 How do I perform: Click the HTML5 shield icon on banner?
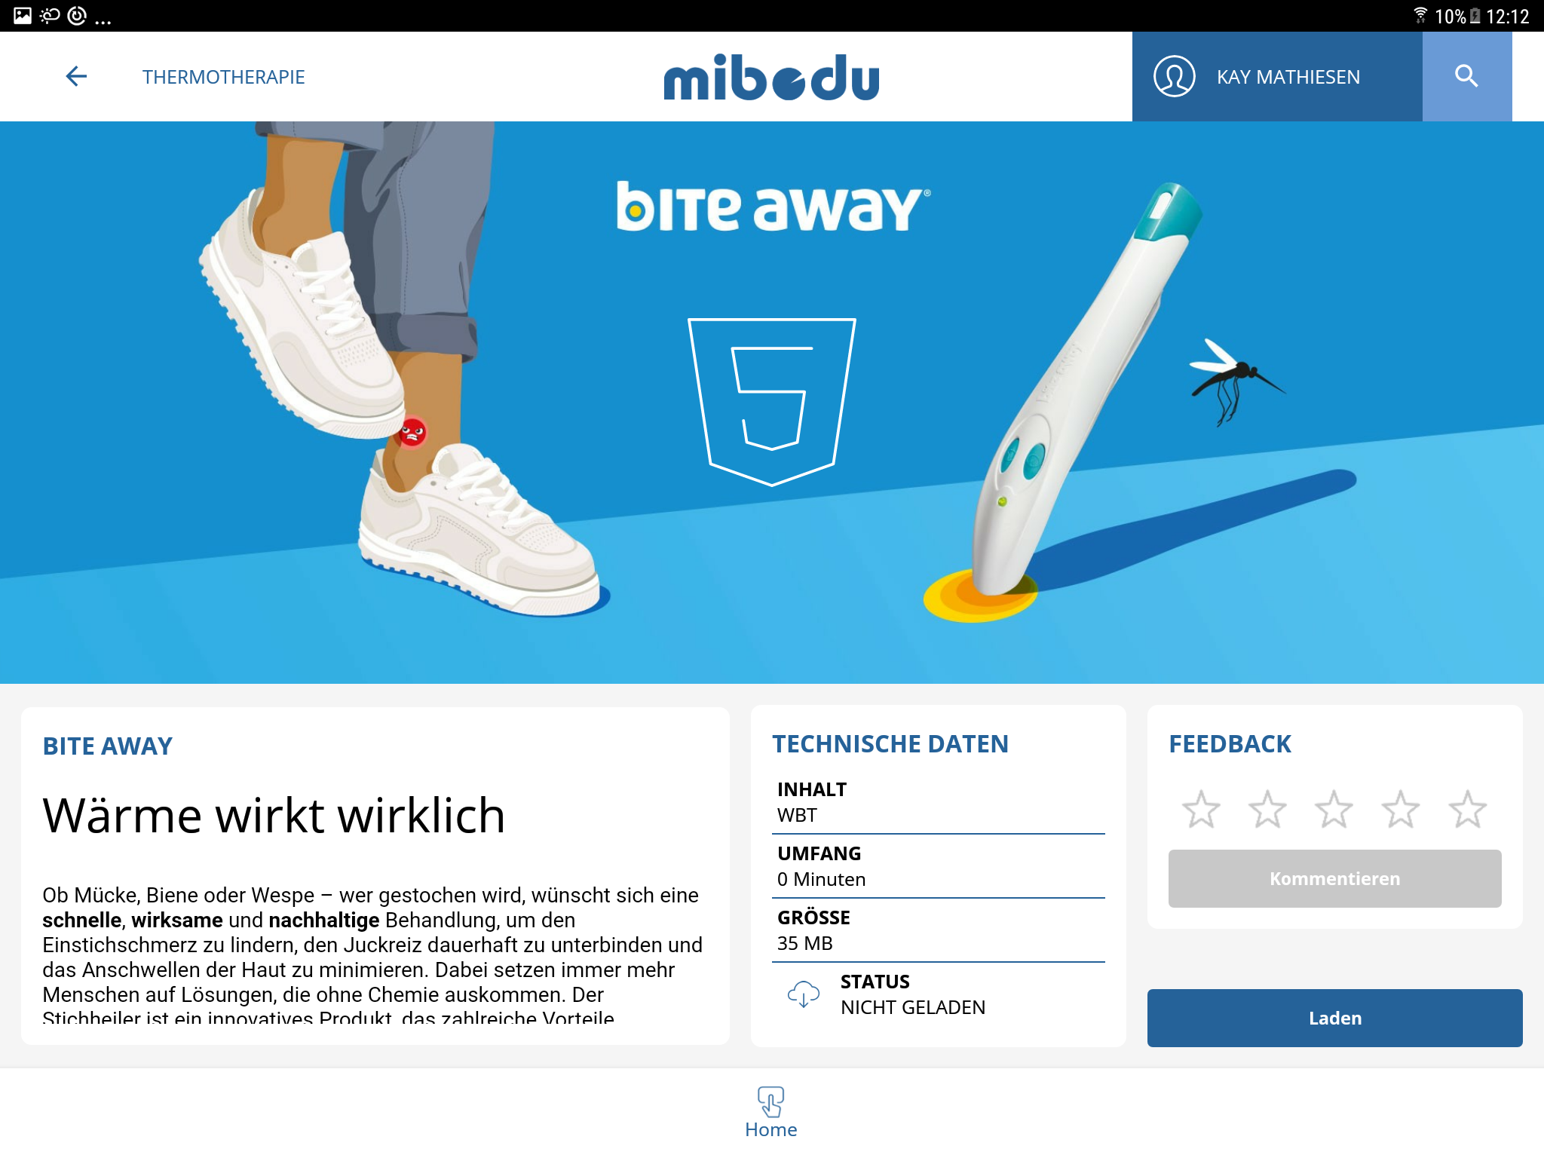pyautogui.click(x=771, y=402)
